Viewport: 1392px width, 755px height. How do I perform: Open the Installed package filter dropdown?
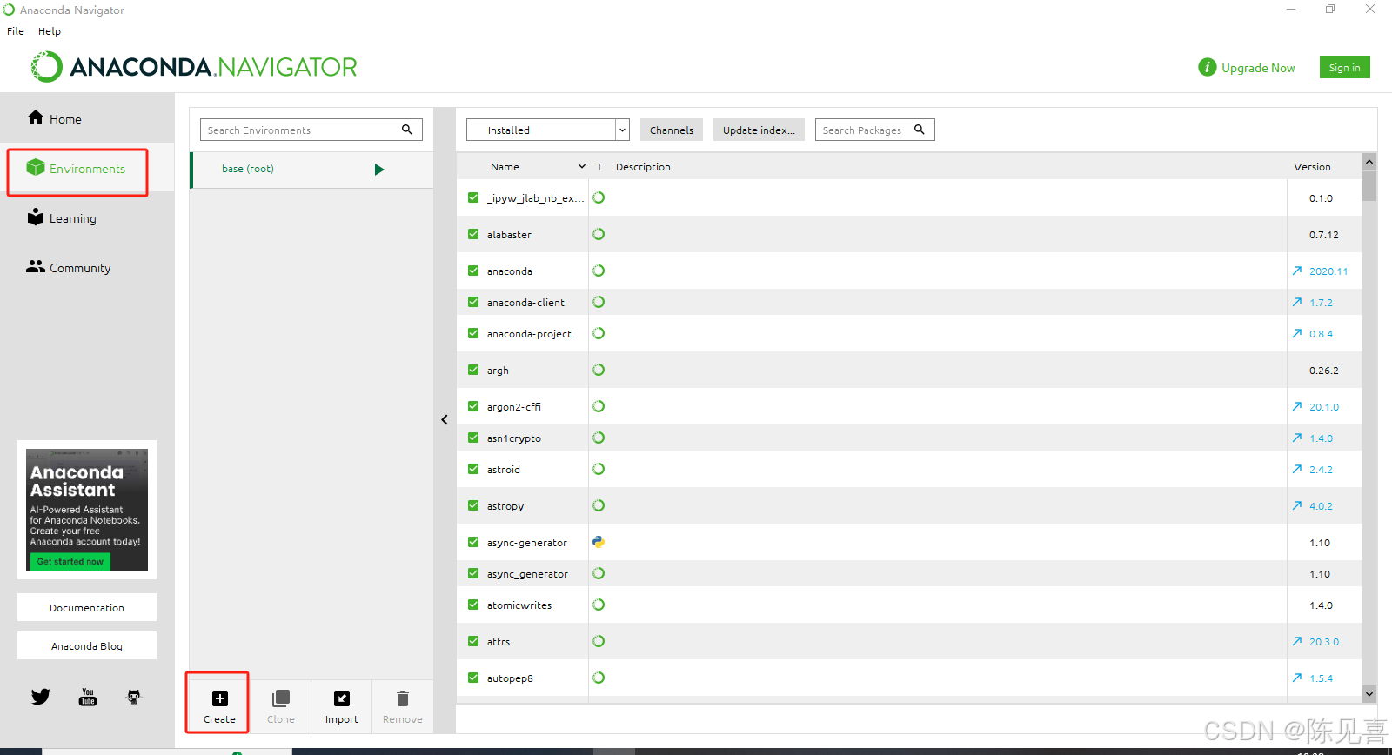(x=548, y=130)
